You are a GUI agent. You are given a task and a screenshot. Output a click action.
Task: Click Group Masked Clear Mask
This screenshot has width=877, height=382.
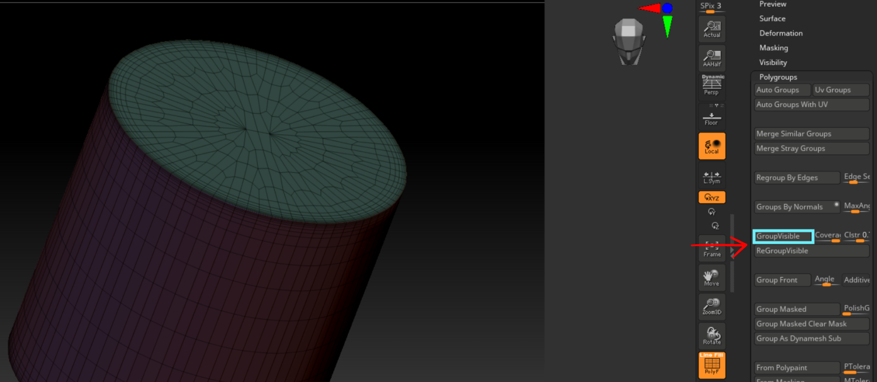[812, 324]
